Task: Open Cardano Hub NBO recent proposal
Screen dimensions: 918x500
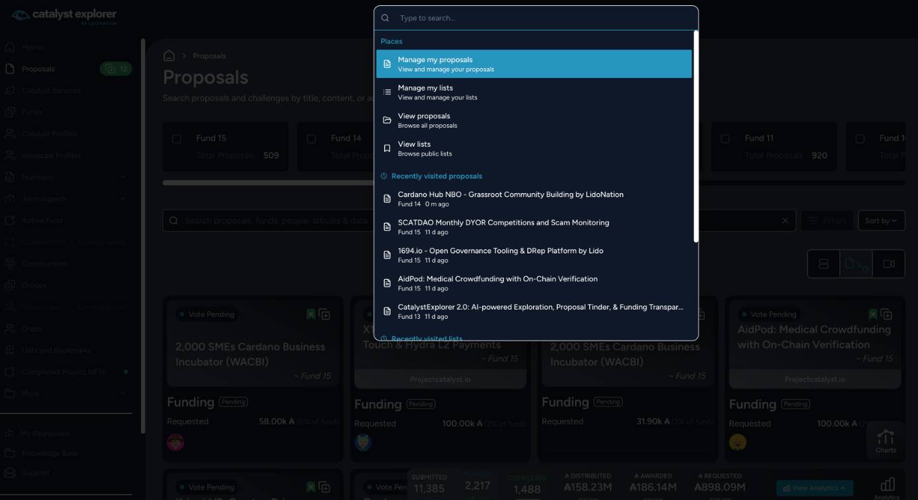Action: click(534, 199)
